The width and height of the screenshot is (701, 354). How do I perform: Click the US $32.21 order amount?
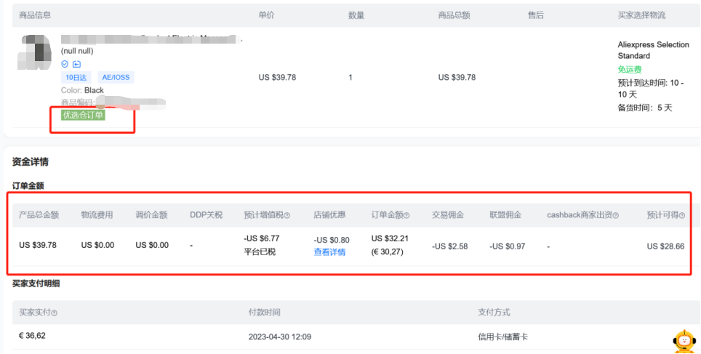click(x=390, y=238)
